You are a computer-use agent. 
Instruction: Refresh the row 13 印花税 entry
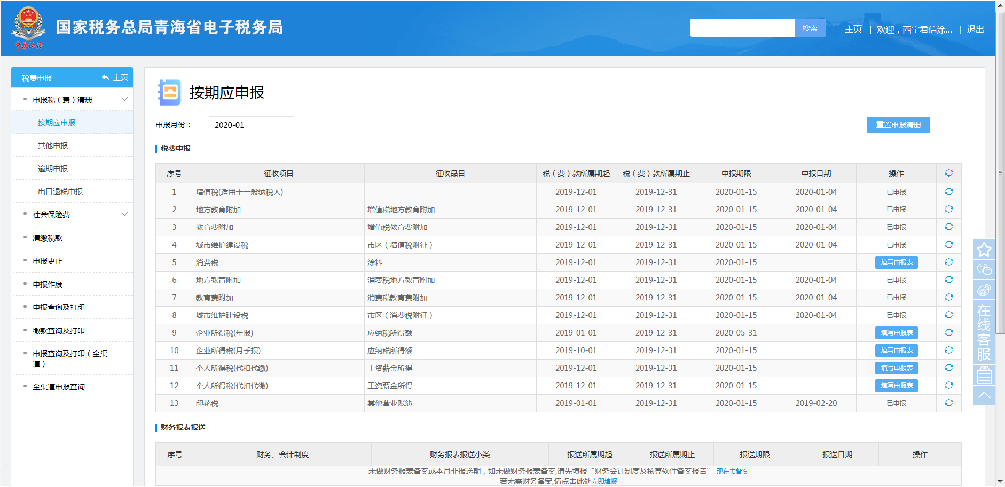tap(948, 403)
